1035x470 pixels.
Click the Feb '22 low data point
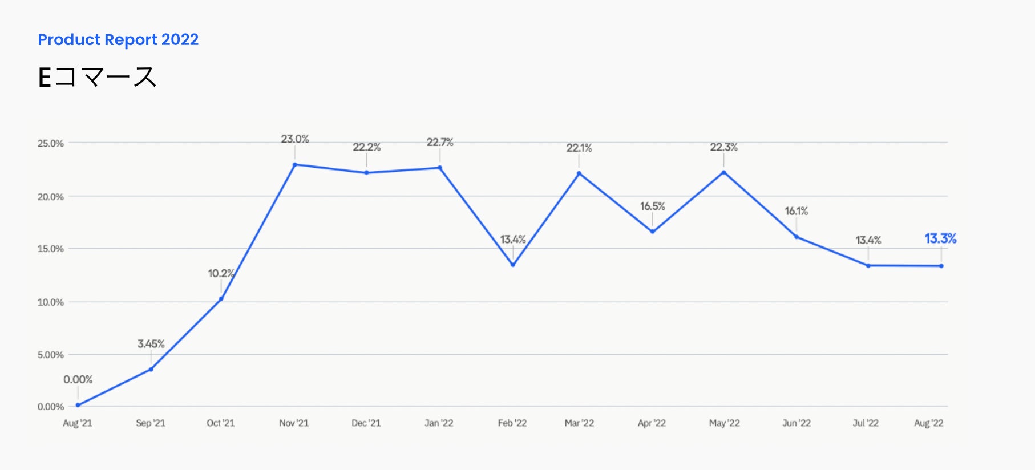[513, 265]
